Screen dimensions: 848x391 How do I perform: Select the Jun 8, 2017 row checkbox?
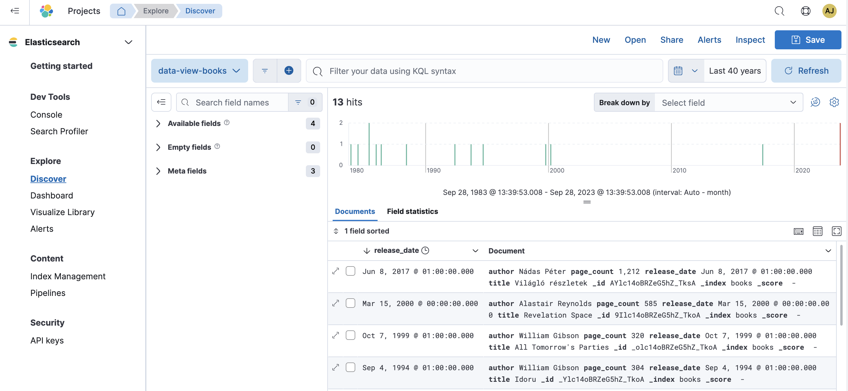coord(350,271)
